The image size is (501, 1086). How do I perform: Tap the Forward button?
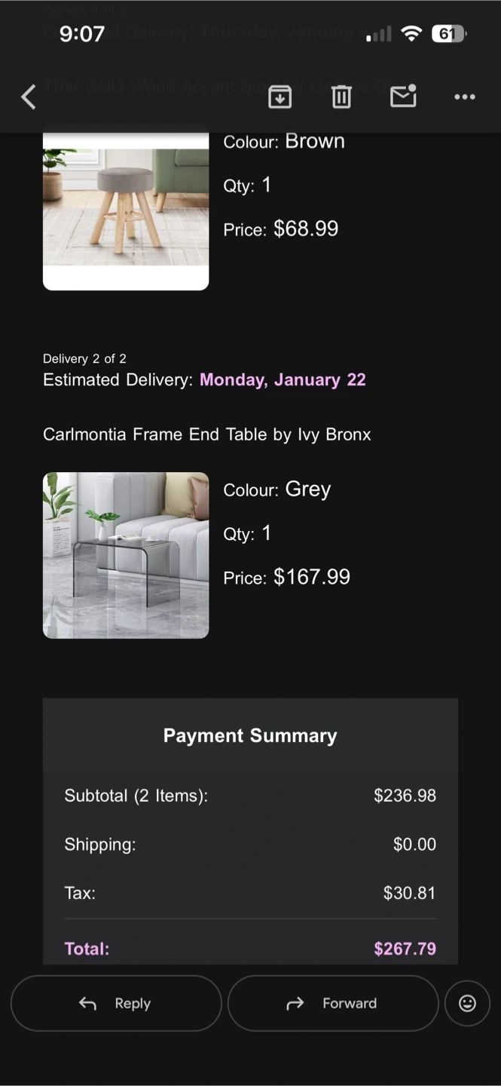(333, 1003)
